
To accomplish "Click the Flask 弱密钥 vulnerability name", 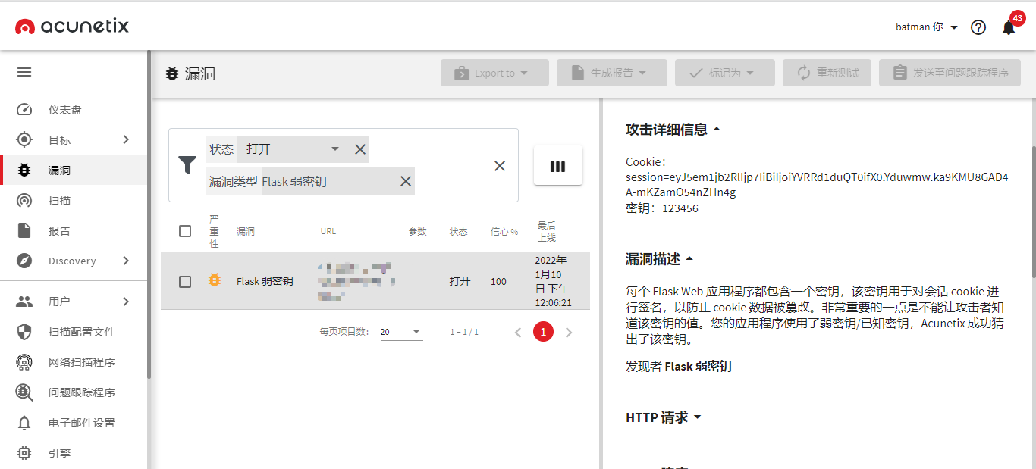I will [x=265, y=281].
